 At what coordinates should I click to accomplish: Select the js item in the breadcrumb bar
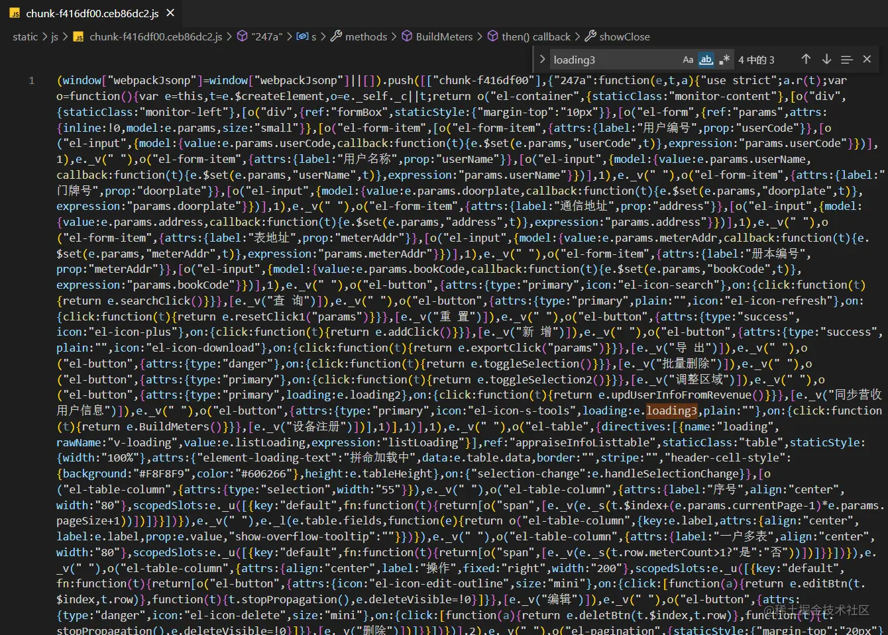coord(54,36)
